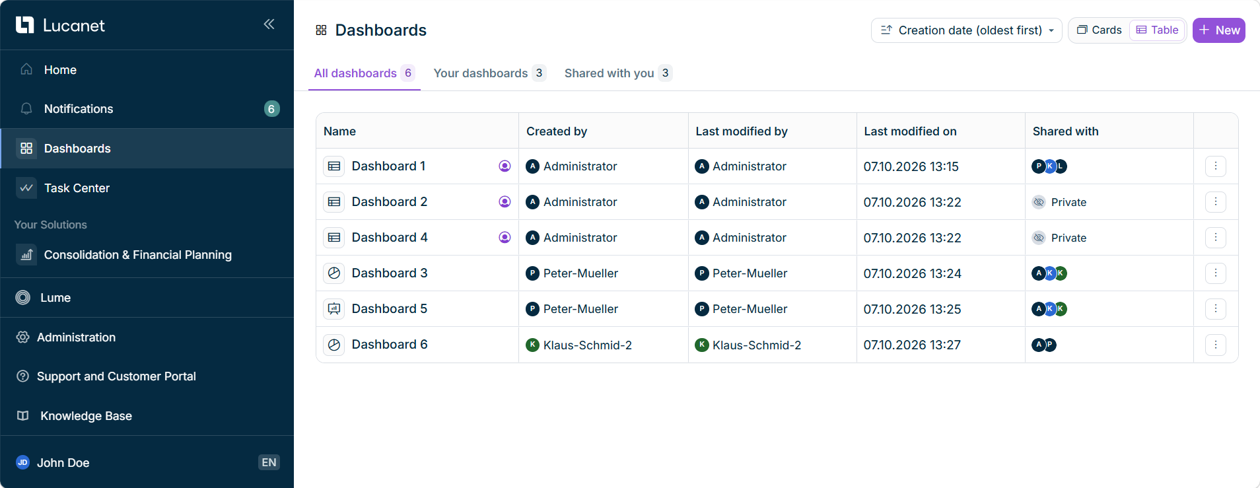Screen dimensions: 1260x488
Task: Open the more options menu for Dashboard 1
Action: pos(1216,166)
